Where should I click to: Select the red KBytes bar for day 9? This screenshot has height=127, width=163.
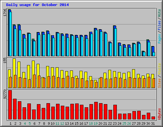click(x=48, y=111)
